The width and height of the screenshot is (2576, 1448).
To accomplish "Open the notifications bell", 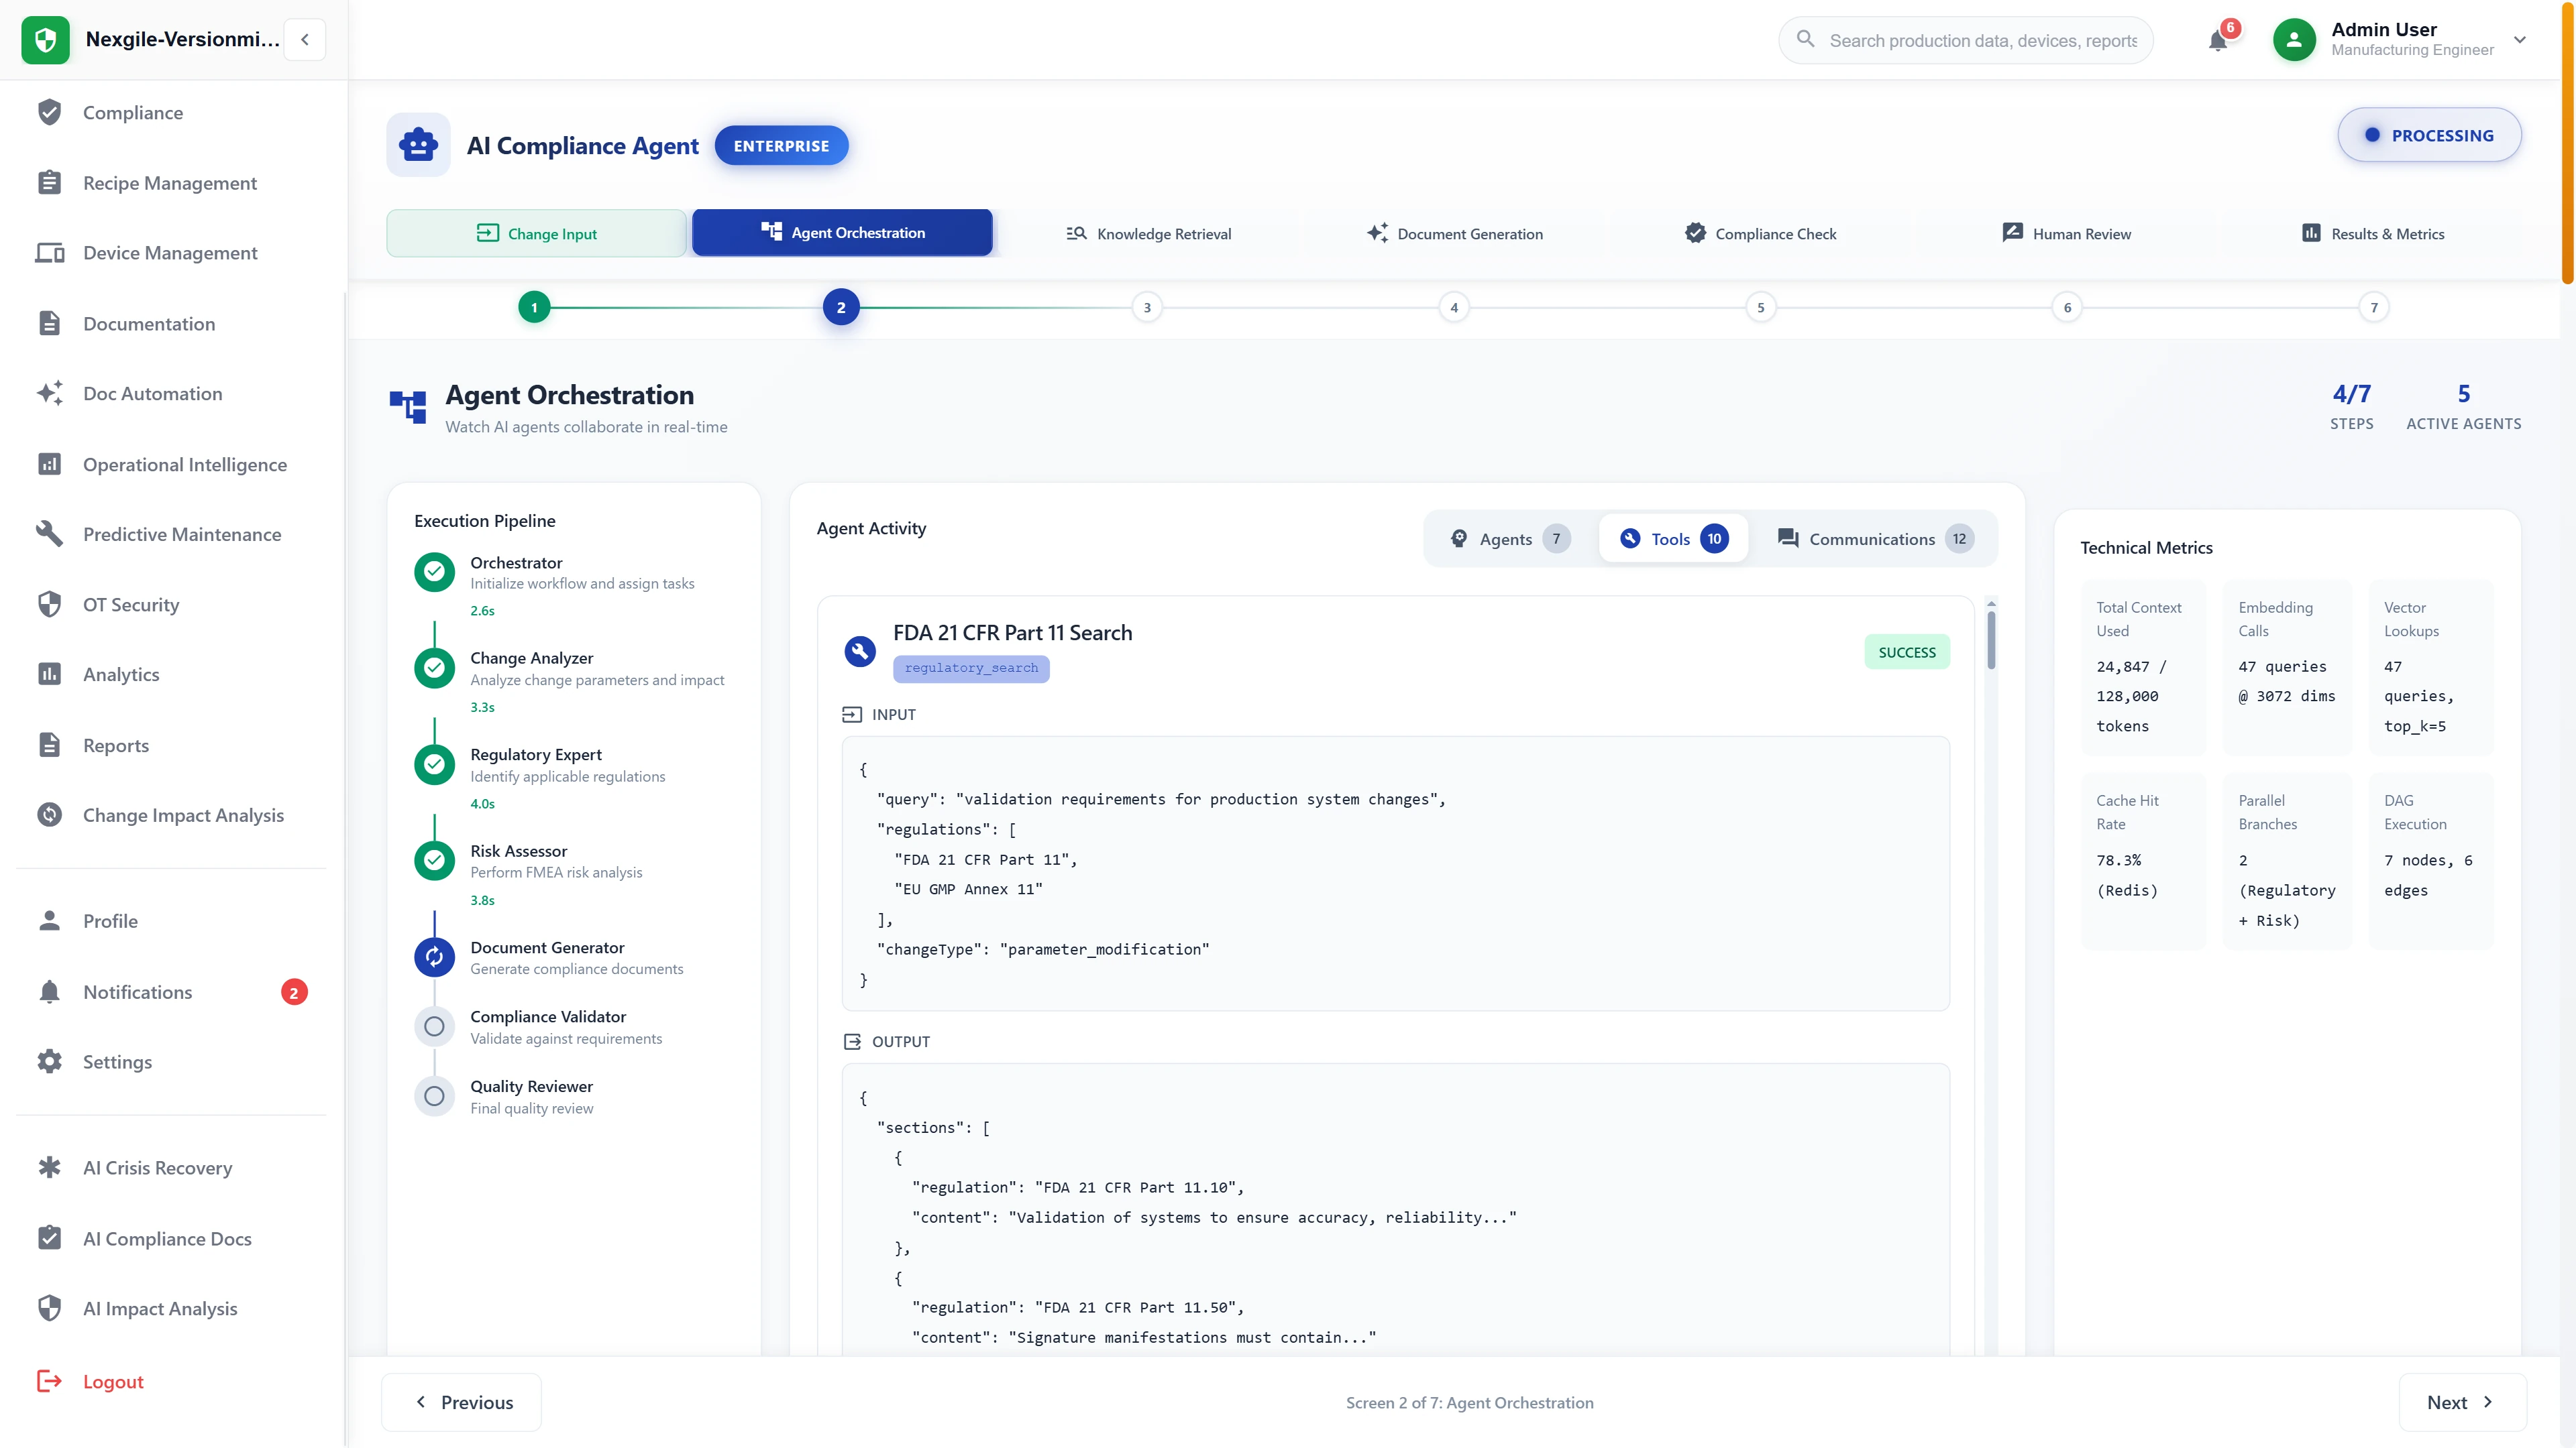I will [x=2219, y=40].
